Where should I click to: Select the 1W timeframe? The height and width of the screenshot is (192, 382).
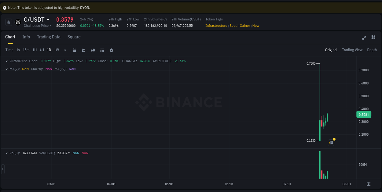[x=56, y=50]
